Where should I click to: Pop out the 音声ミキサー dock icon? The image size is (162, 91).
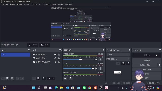104,50
